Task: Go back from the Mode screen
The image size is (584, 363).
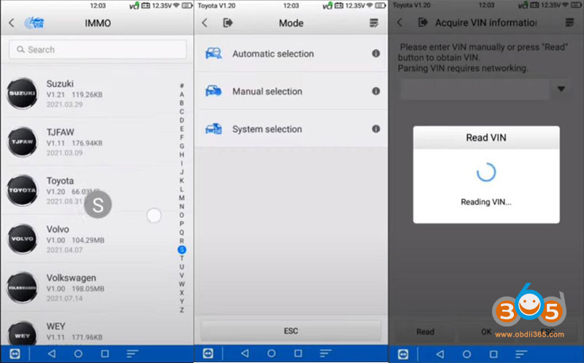Action: [x=204, y=23]
